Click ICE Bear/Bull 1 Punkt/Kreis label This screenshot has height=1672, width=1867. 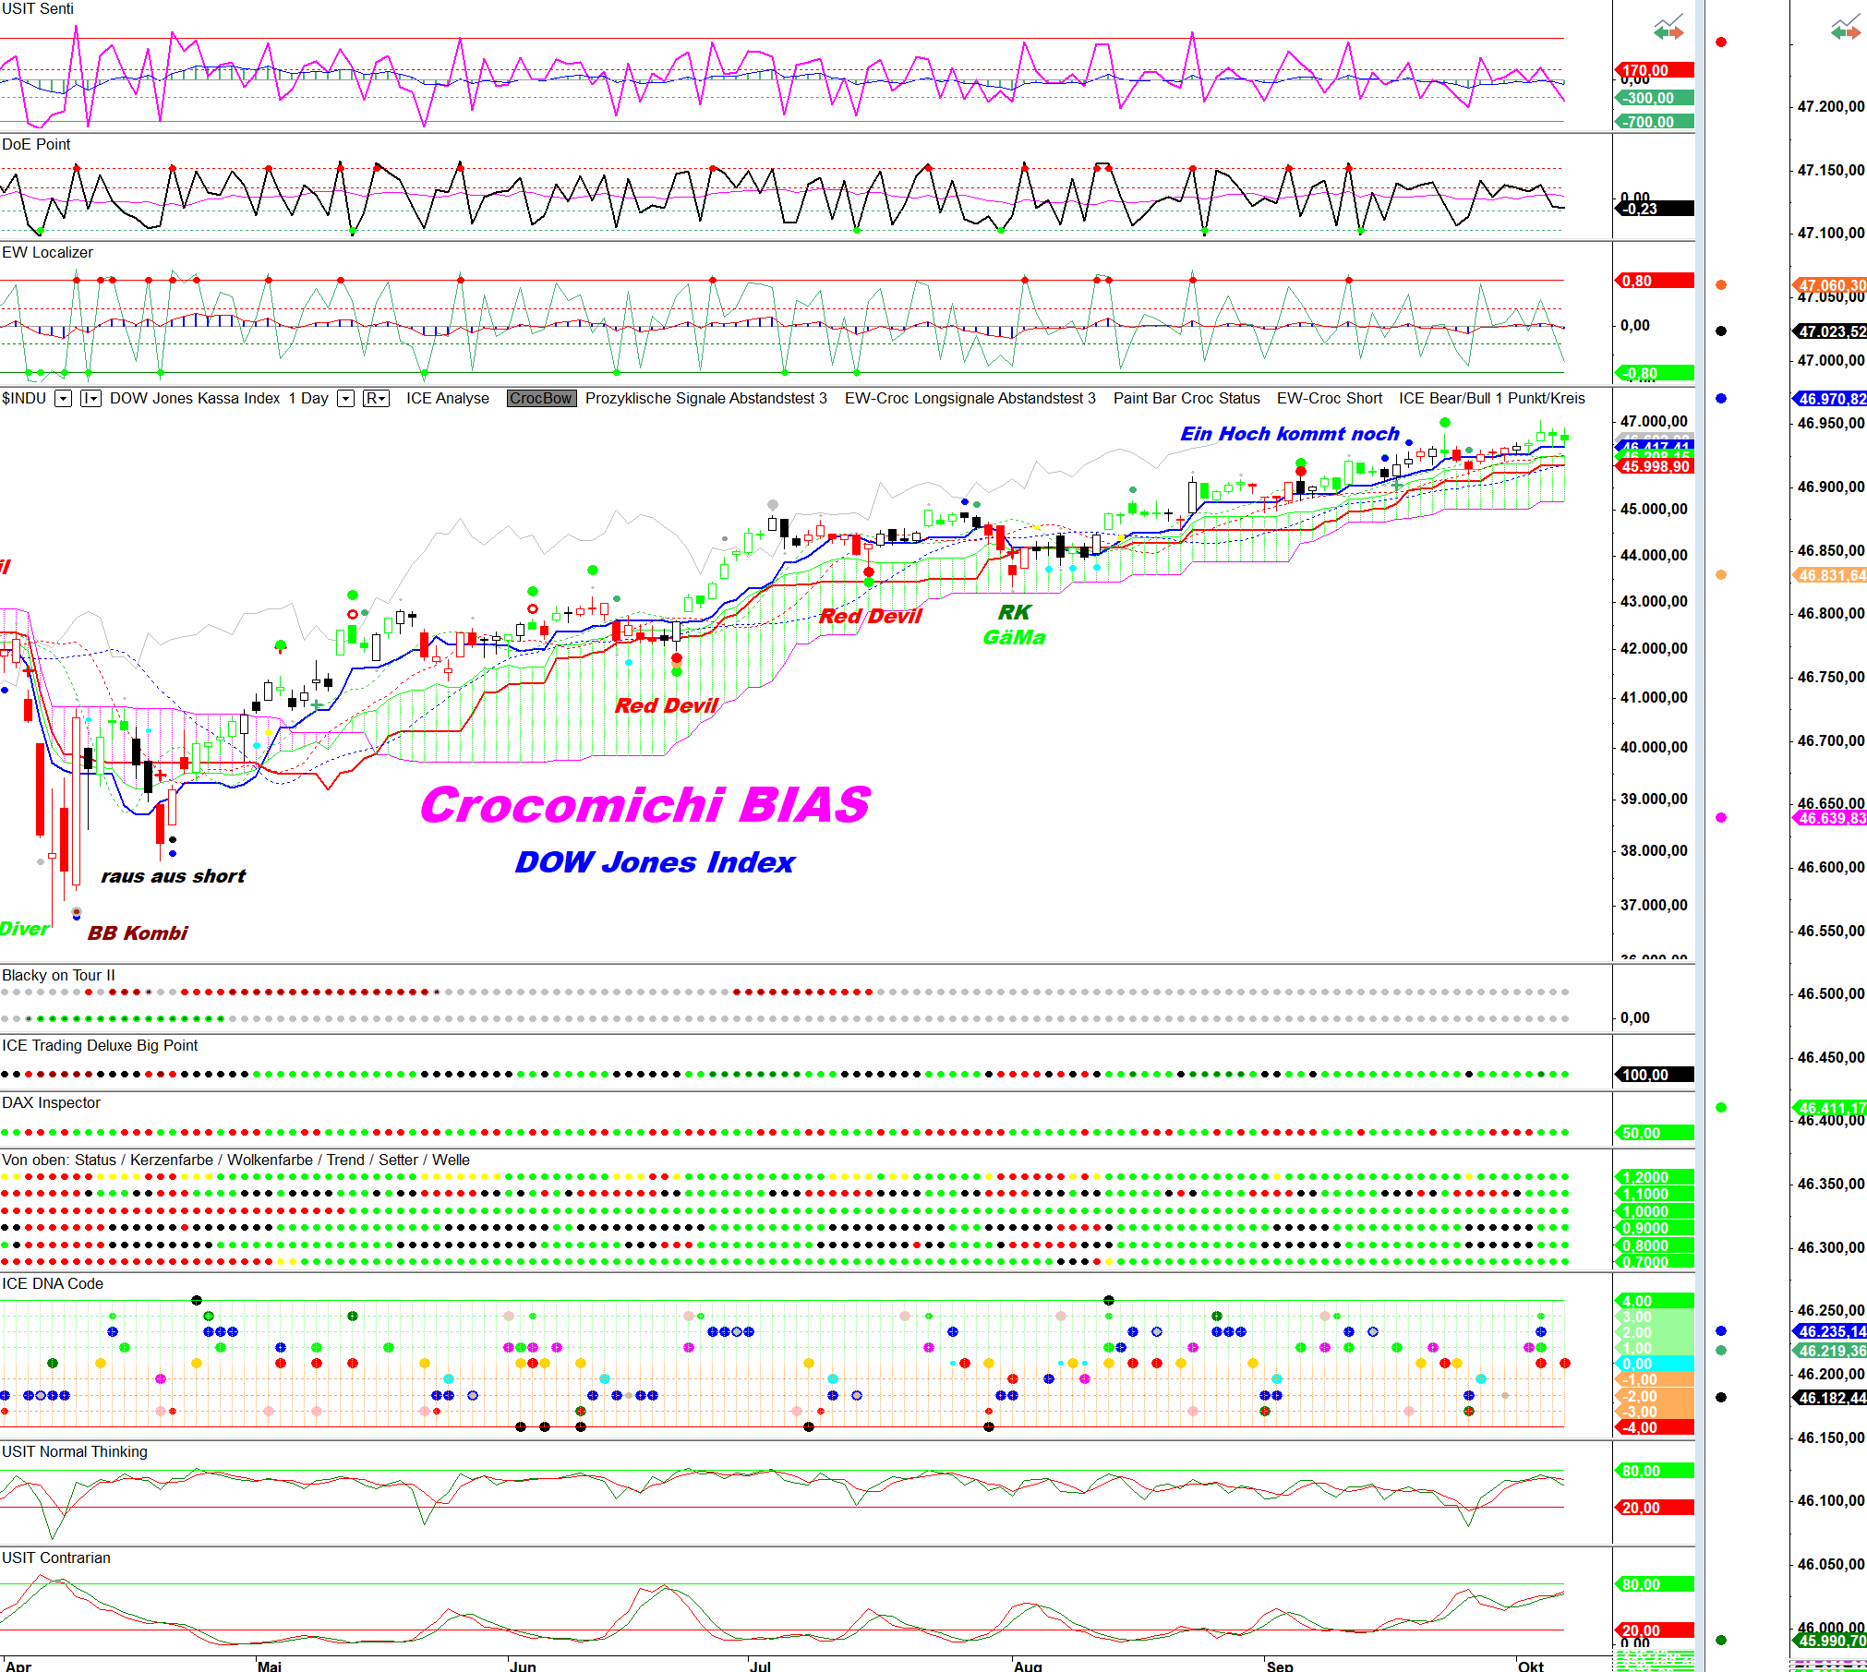(x=1491, y=399)
